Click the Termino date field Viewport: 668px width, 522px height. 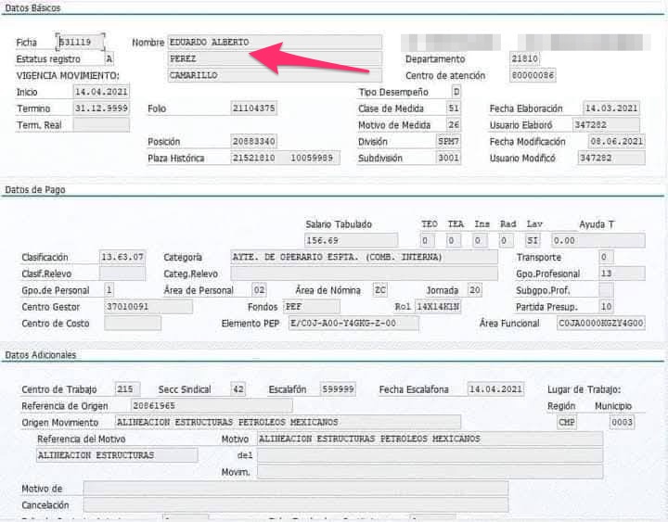(100, 108)
